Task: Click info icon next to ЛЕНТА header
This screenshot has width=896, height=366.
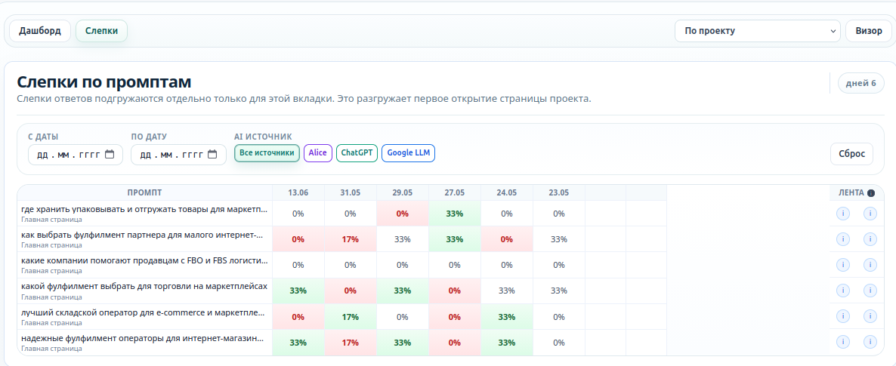Action: 871,193
